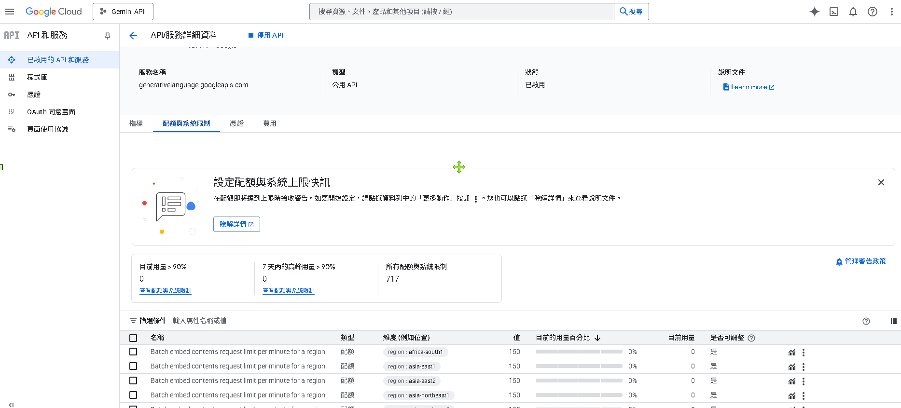Viewport: 901px width, 408px height.
Task: Sort by 目前的用量百分比 arrow
Action: click(597, 338)
